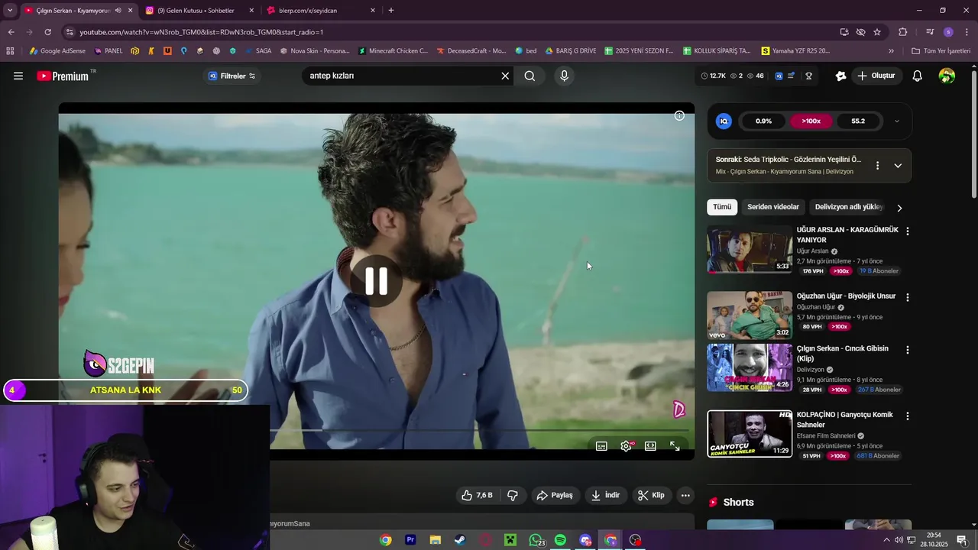Show more filter chips arrow
This screenshot has height=550, width=978.
(899, 208)
